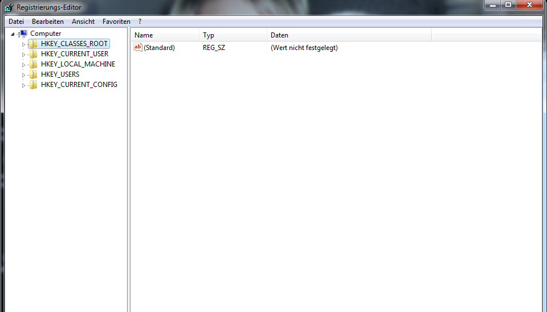Open the Datei menu
The width and height of the screenshot is (547, 312).
pos(17,22)
